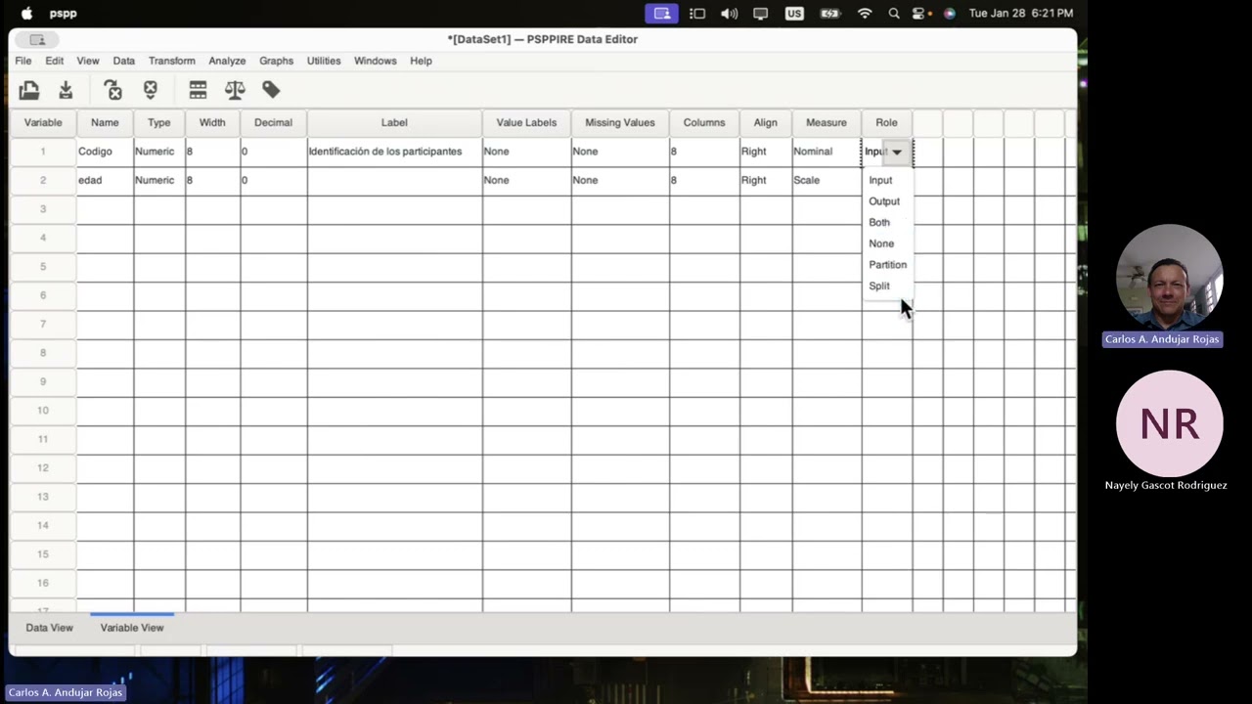Choose None from the Role dropdown list
Screen dimensions: 1252x704
(x=881, y=243)
